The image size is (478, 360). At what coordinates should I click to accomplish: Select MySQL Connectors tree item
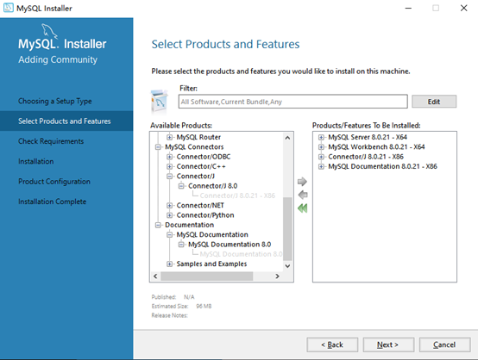click(194, 147)
